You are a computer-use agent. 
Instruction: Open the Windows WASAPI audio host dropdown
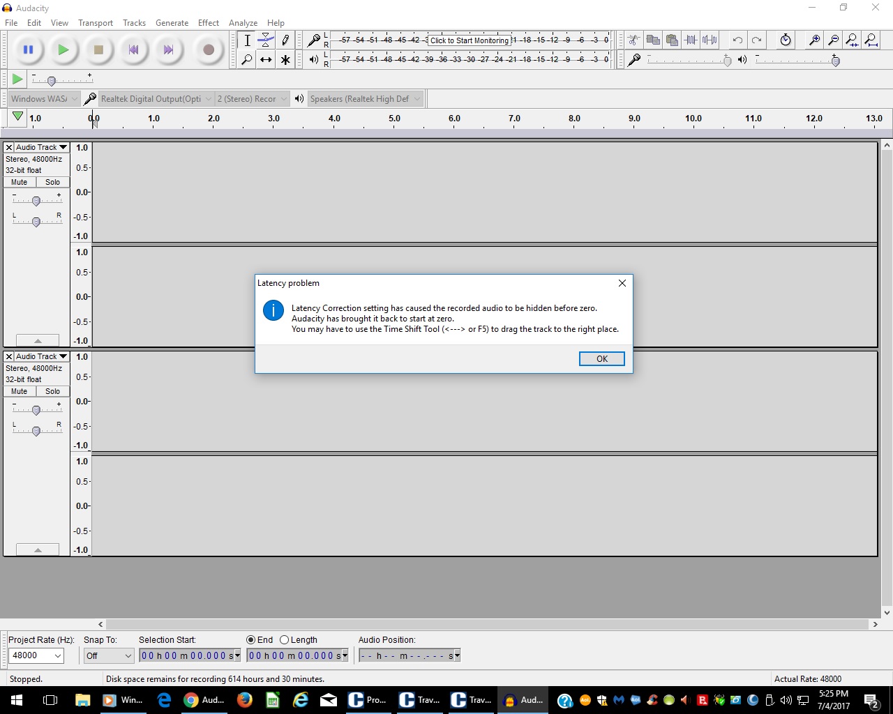44,99
